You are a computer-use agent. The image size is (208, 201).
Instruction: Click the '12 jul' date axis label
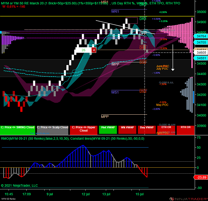[x=86, y=194]
